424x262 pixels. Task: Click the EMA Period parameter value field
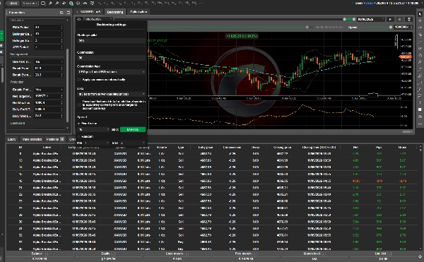49,28
